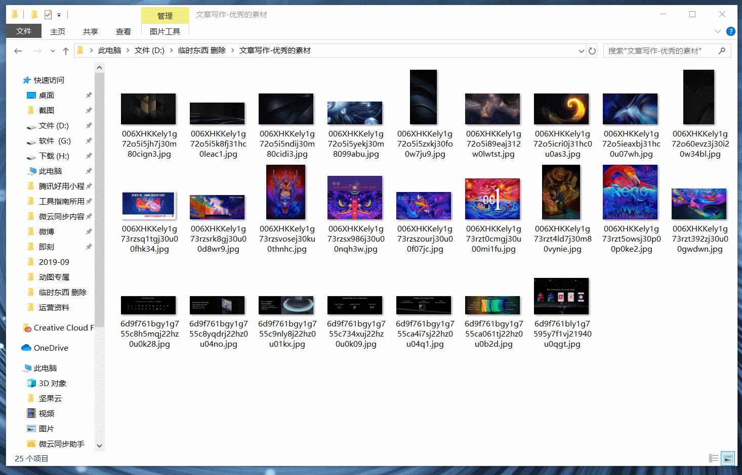Open the 运营资料 folder in sidebar

tap(54, 307)
